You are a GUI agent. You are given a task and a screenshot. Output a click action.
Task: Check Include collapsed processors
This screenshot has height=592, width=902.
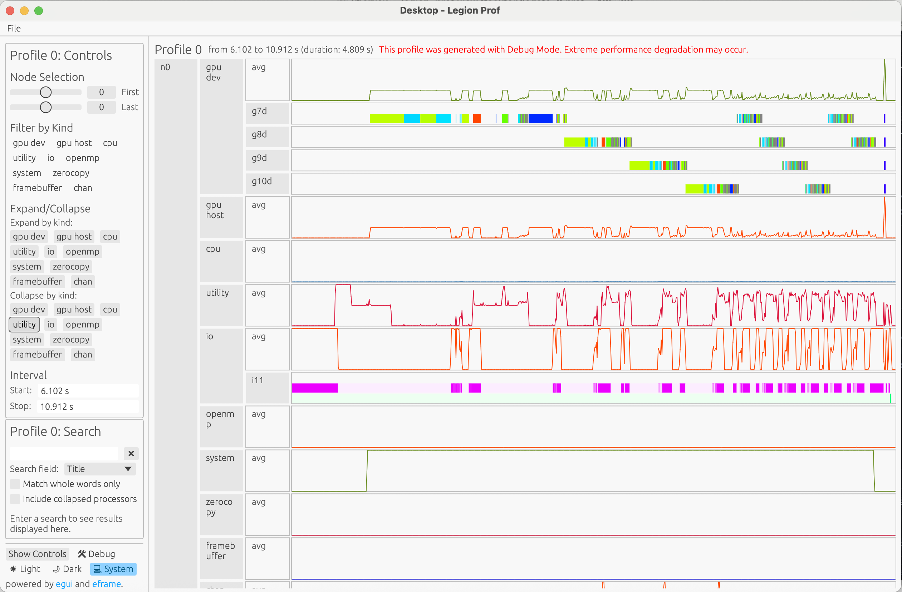[x=15, y=499]
